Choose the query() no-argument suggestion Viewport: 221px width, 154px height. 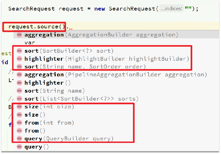37,147
